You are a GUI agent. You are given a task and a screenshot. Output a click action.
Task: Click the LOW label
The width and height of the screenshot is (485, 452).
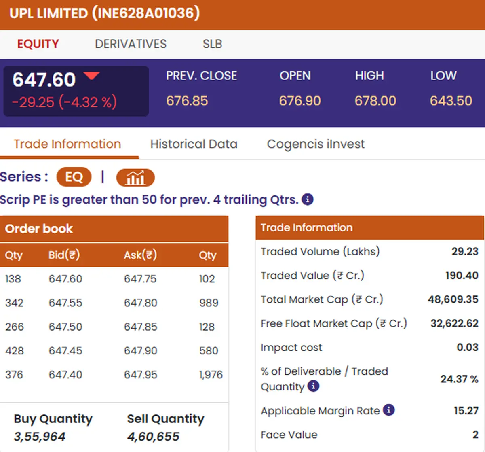pos(443,76)
